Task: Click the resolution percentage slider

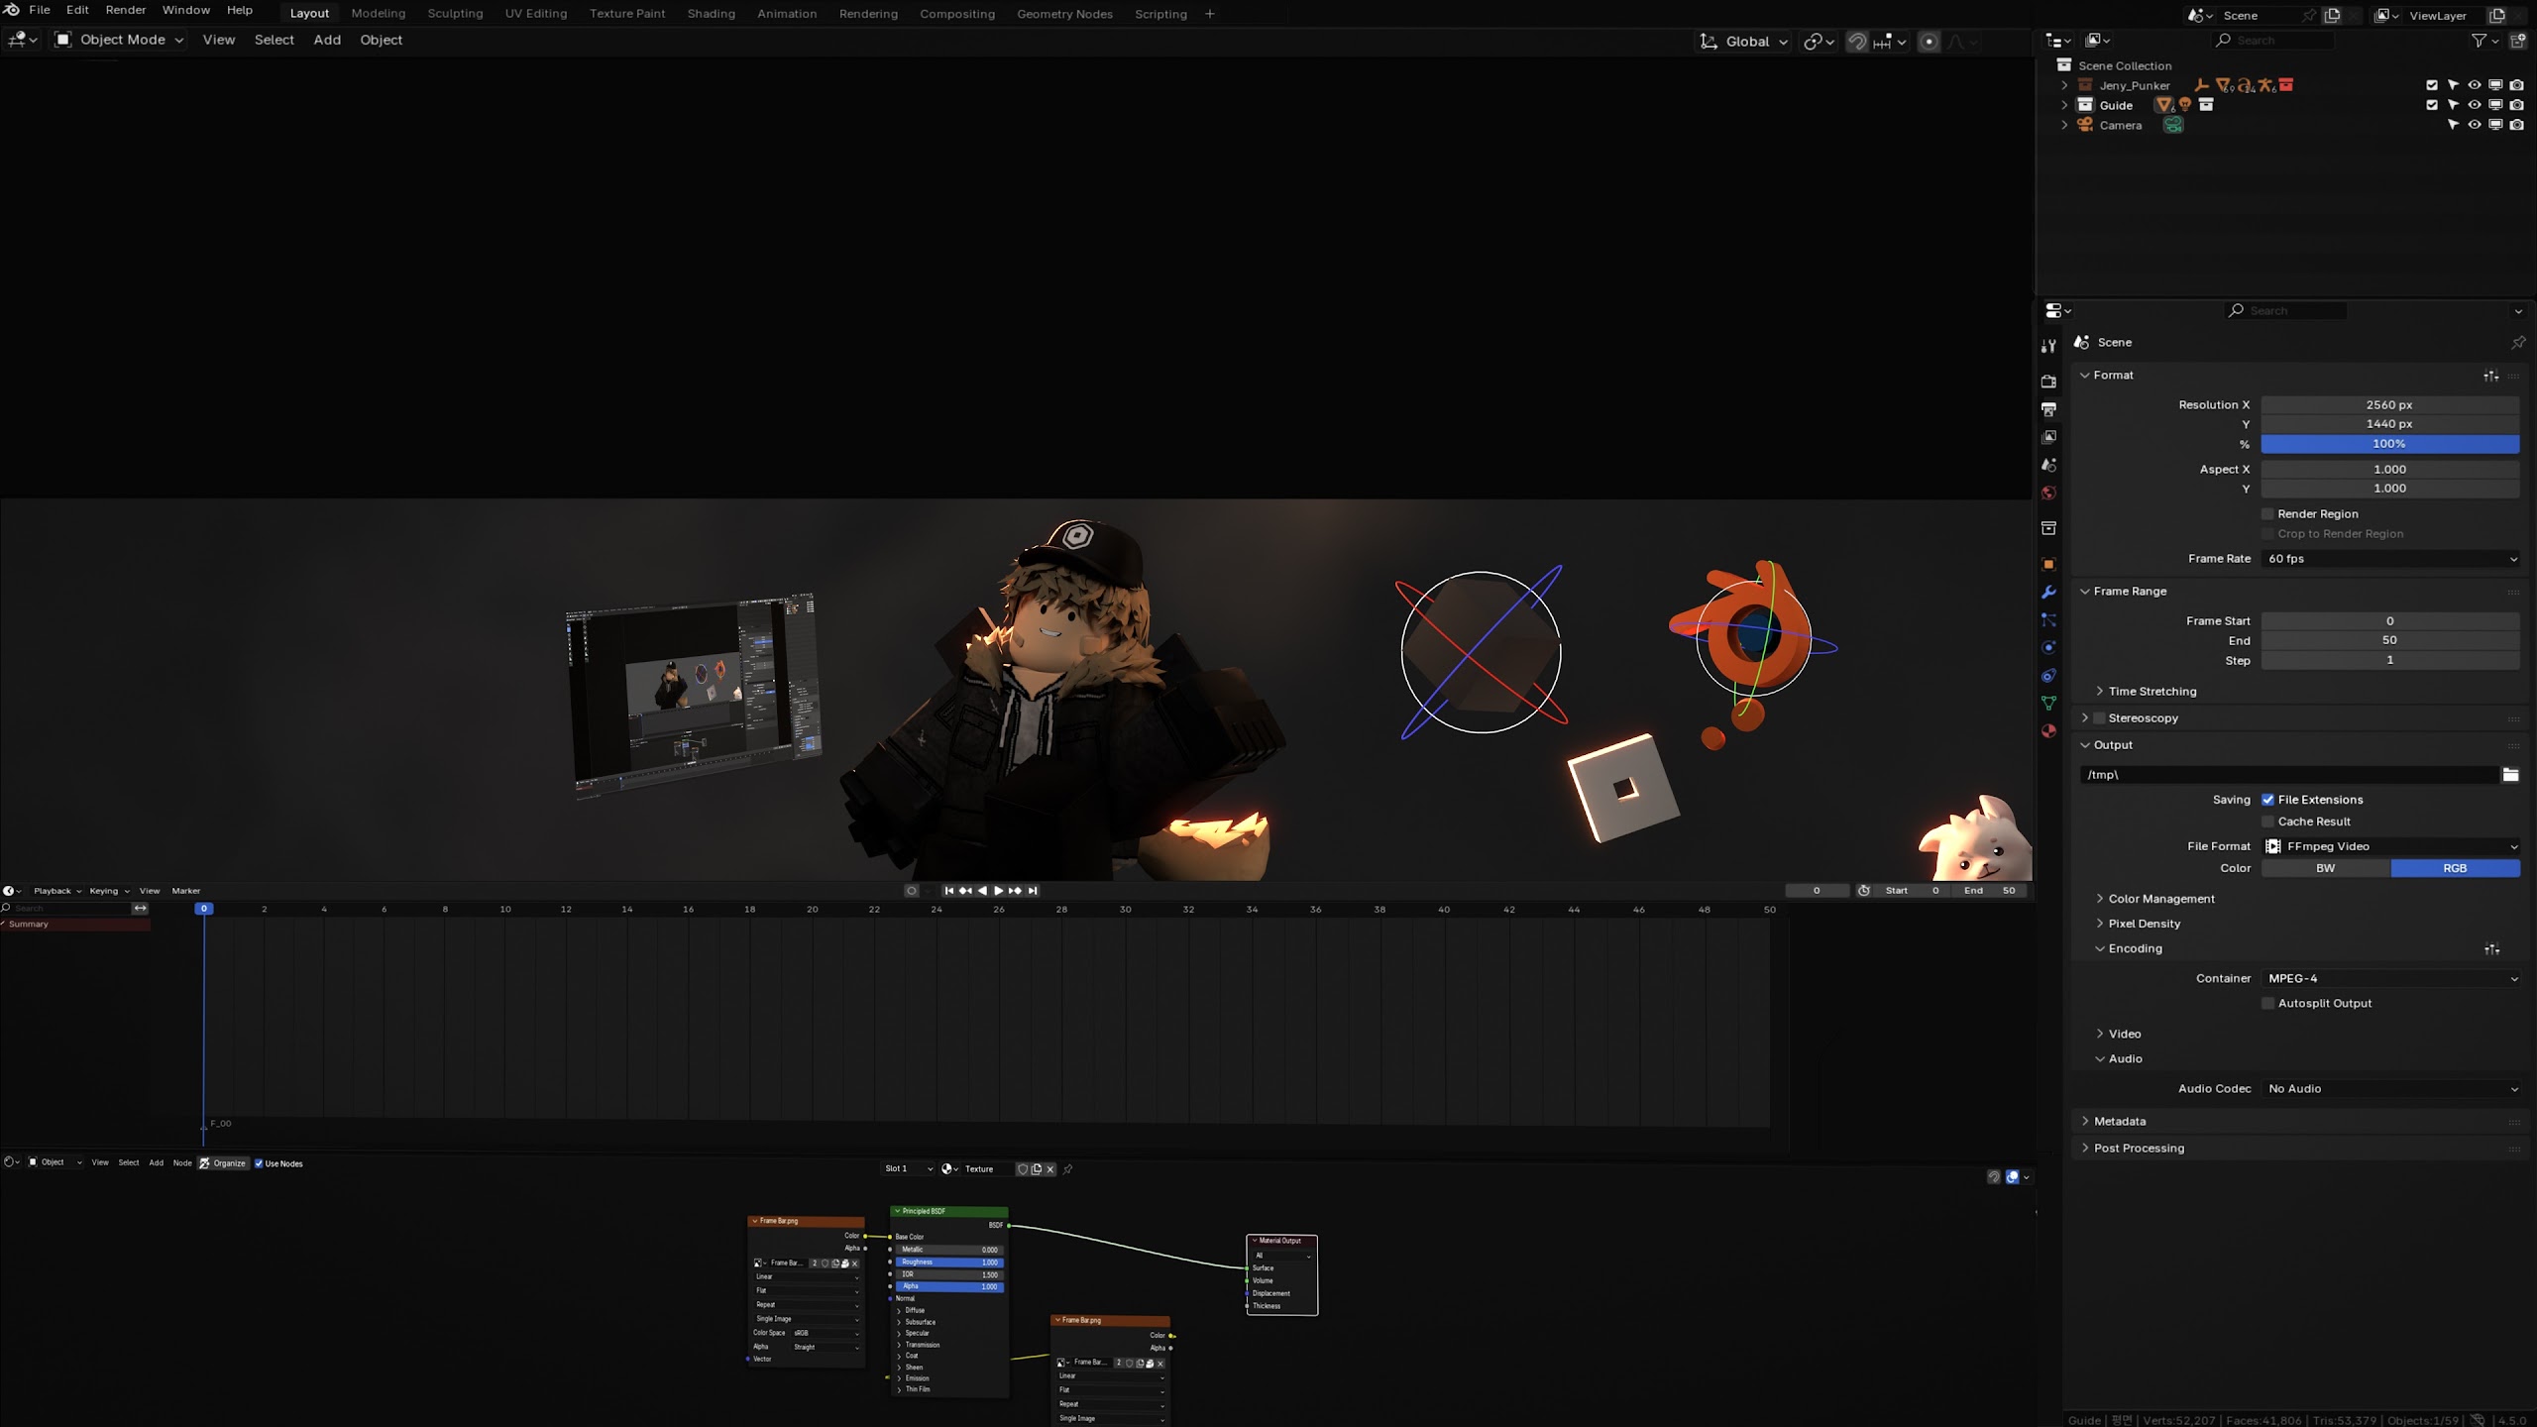Action: (2389, 444)
